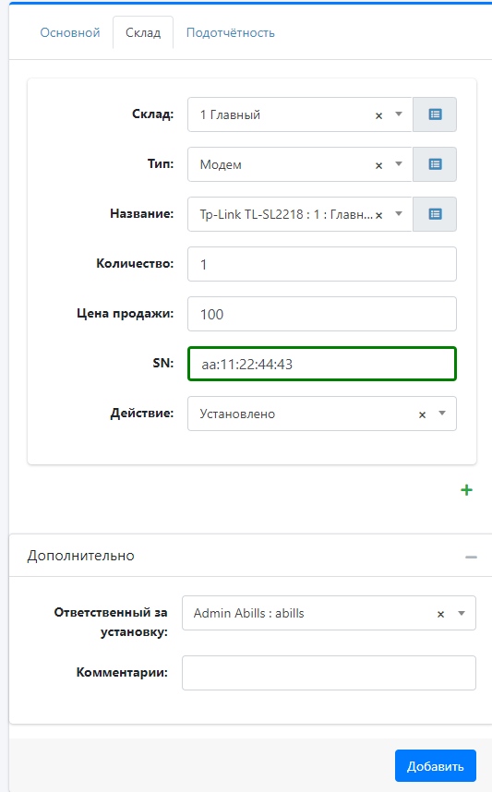Open list icon next to Название field
492x792 pixels.
(435, 214)
